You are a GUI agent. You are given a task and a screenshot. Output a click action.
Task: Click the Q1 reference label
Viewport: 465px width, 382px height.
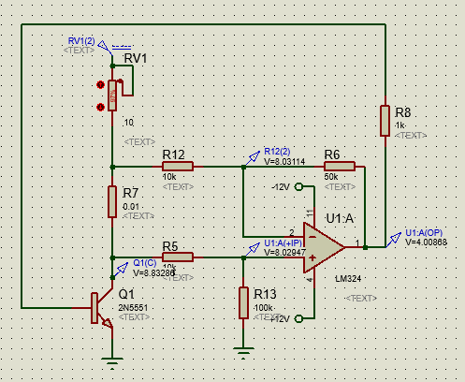(x=126, y=294)
